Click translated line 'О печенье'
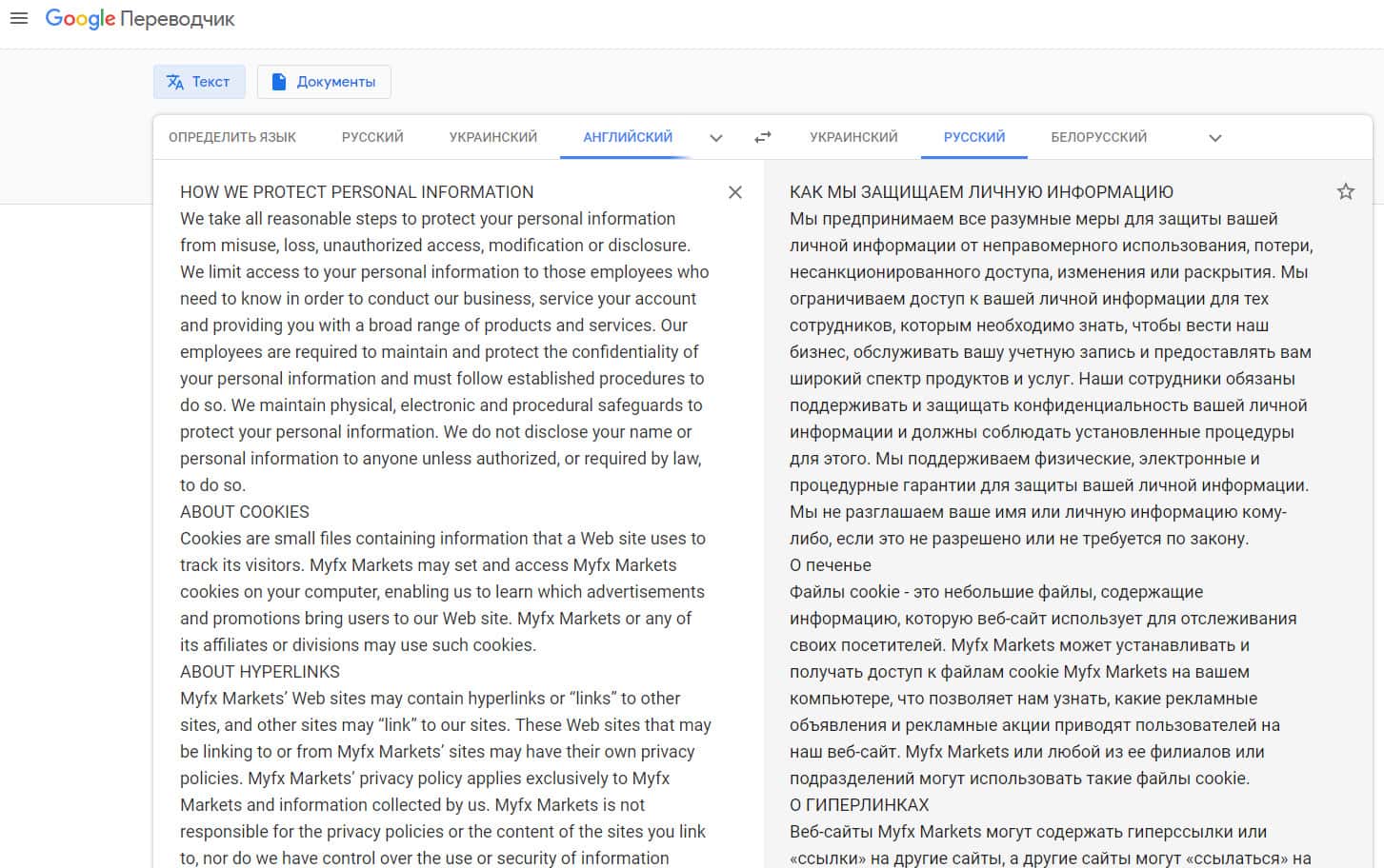The height and width of the screenshot is (868, 1384). (x=831, y=565)
